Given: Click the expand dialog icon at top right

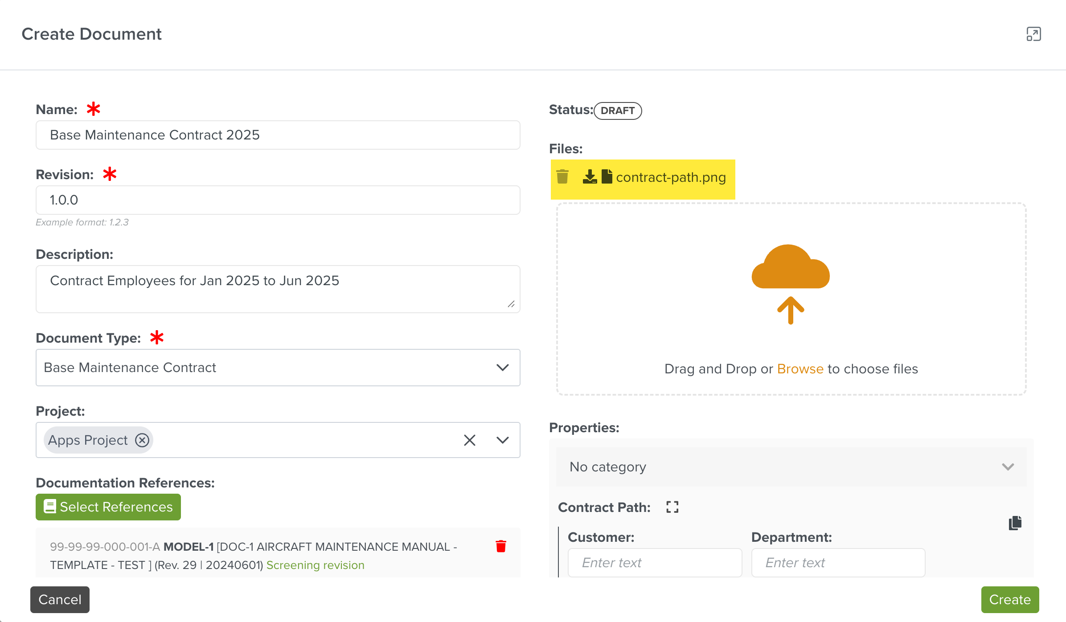Looking at the screenshot, I should tap(1033, 34).
